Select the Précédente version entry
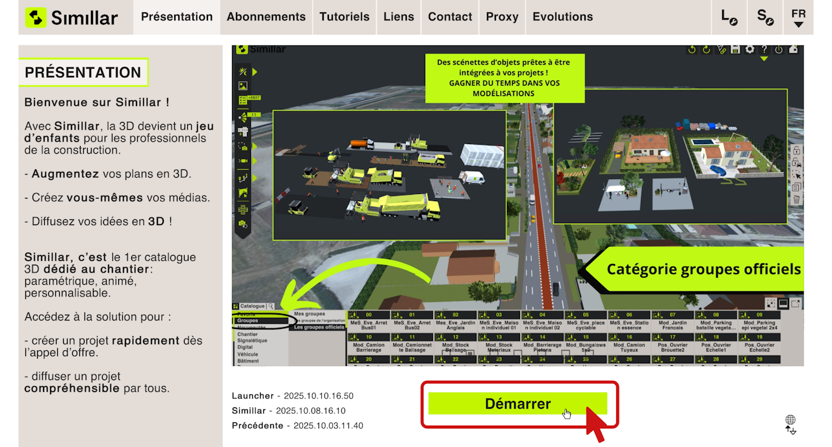 298,426
